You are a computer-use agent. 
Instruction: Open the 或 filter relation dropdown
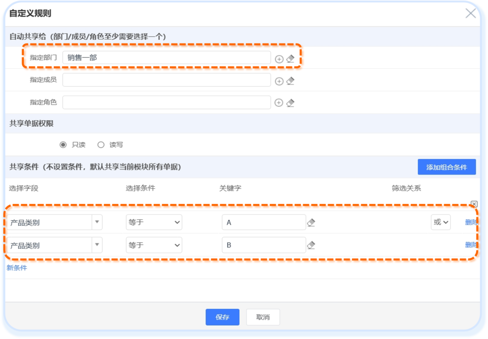pos(441,222)
